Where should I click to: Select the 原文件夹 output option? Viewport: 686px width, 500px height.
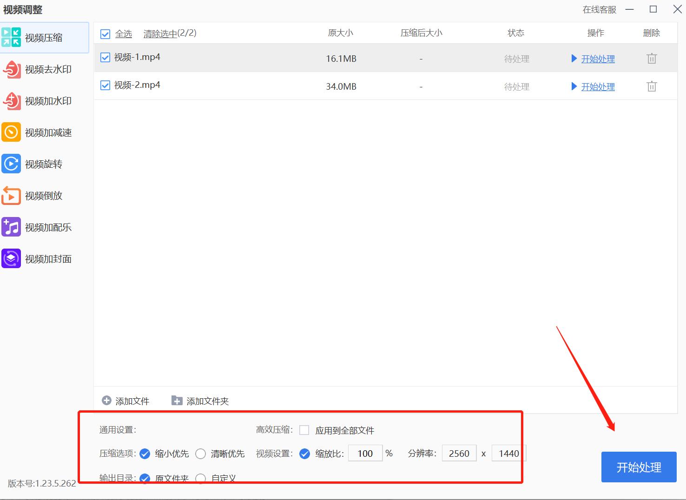[145, 478]
